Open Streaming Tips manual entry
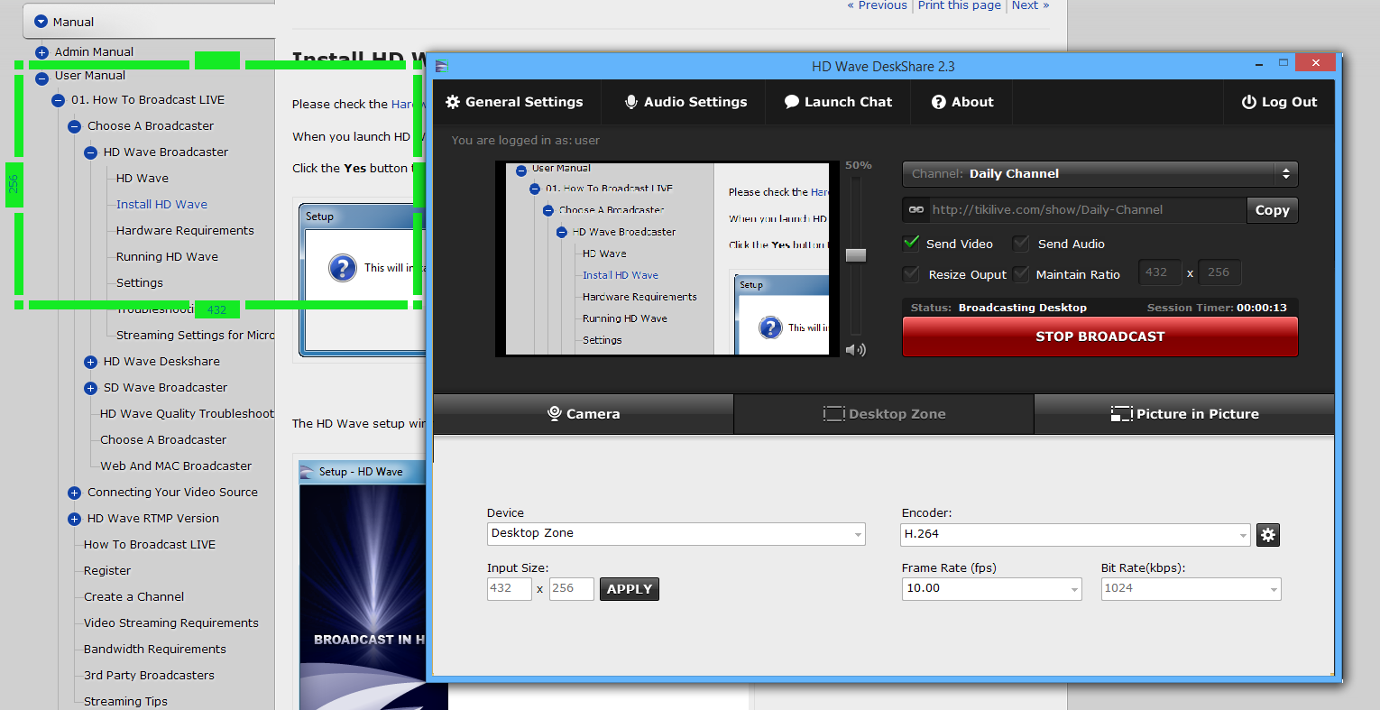The image size is (1380, 710). click(125, 702)
